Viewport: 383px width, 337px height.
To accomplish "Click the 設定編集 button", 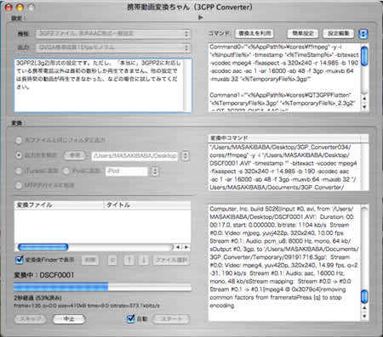I will tap(338, 34).
